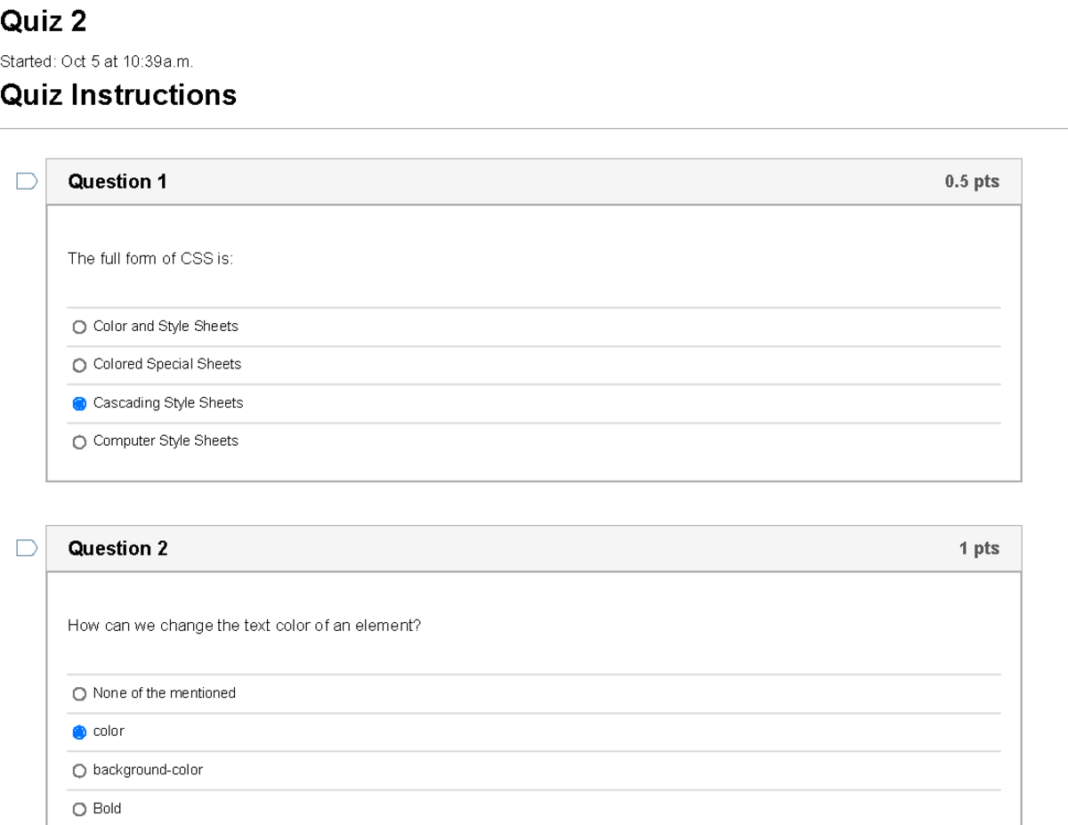Click the "1 pts" label on Question 2

point(982,548)
